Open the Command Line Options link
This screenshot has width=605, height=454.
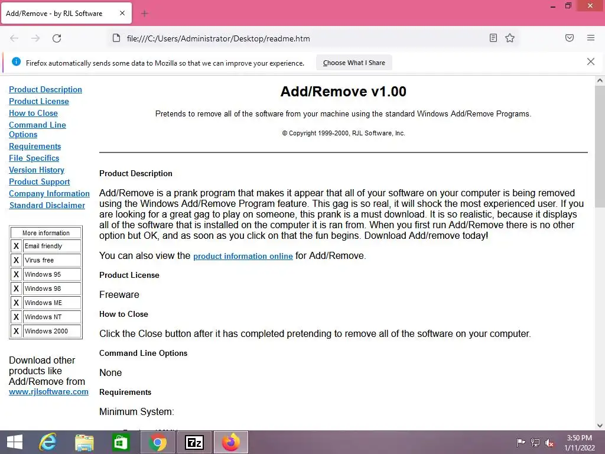pyautogui.click(x=37, y=129)
